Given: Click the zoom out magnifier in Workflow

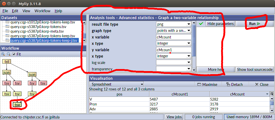Looking at the screenshot, I should (8, 54).
